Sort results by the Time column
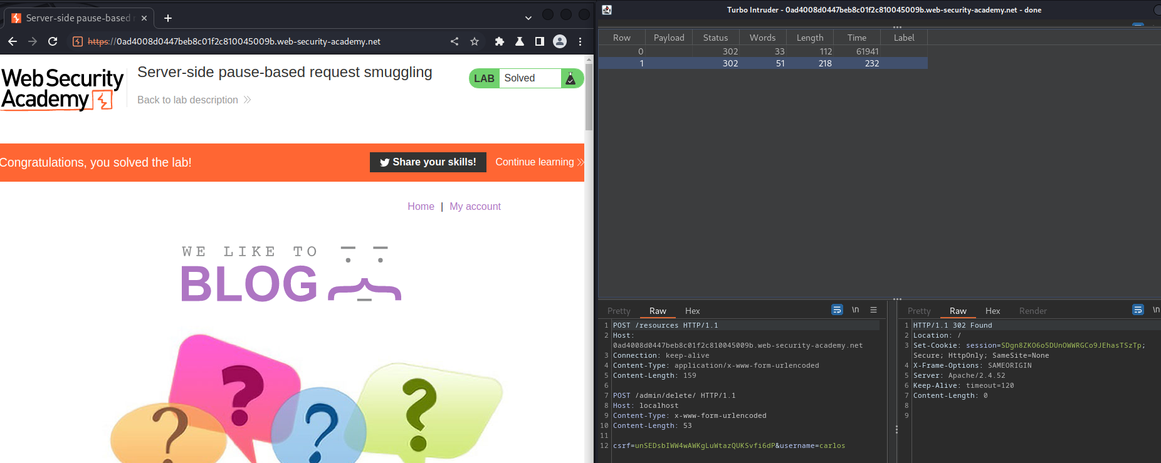Image resolution: width=1161 pixels, height=463 pixels. [x=856, y=38]
